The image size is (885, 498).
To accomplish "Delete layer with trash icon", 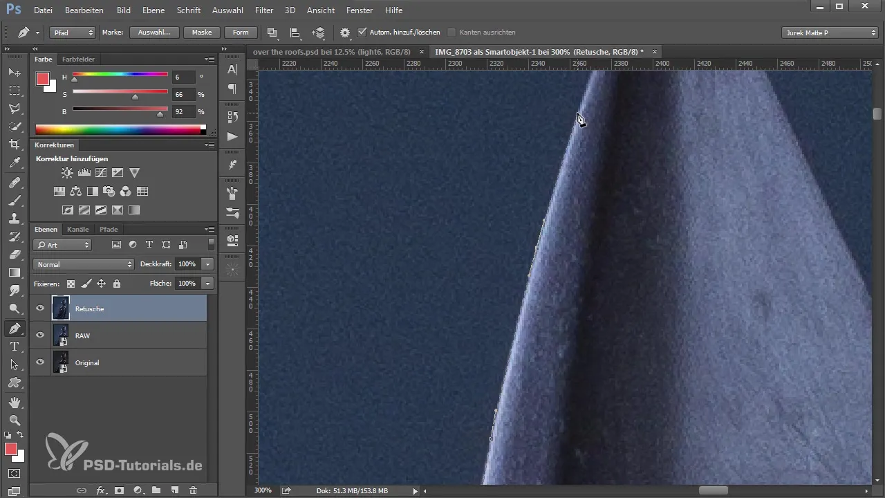I will tap(193, 490).
